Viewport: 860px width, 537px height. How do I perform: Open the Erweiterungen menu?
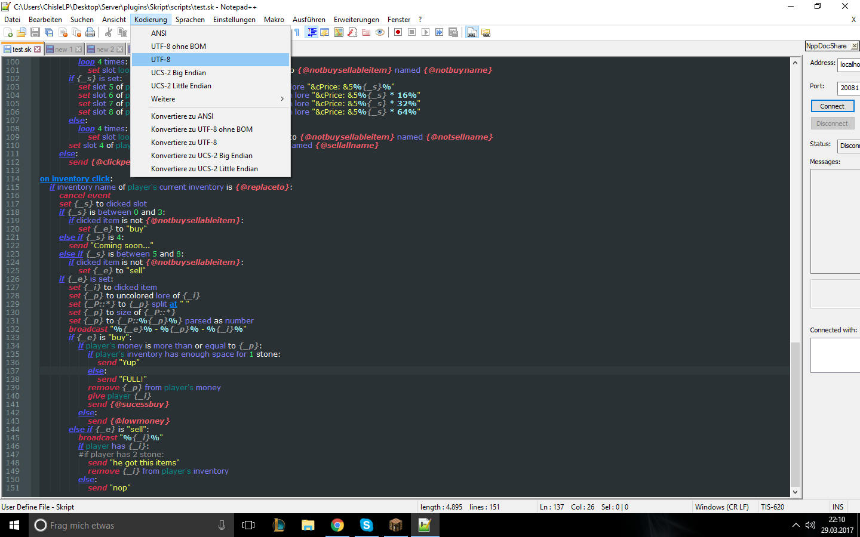(x=357, y=20)
